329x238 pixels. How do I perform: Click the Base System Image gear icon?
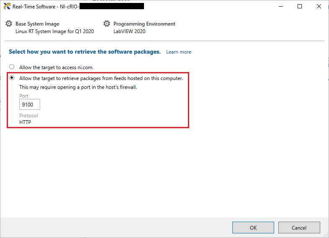(9, 23)
